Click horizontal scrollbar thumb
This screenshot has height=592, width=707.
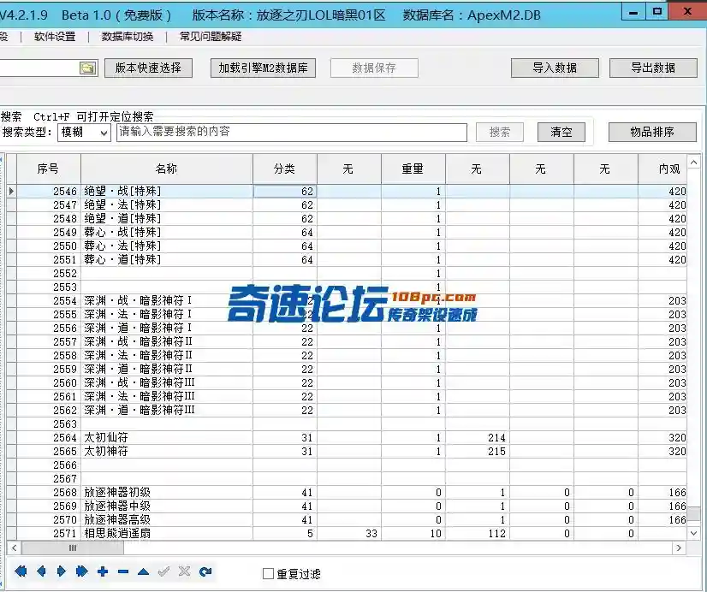tap(73, 548)
